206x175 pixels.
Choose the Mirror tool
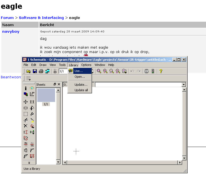pyautogui.click(x=26, y=108)
